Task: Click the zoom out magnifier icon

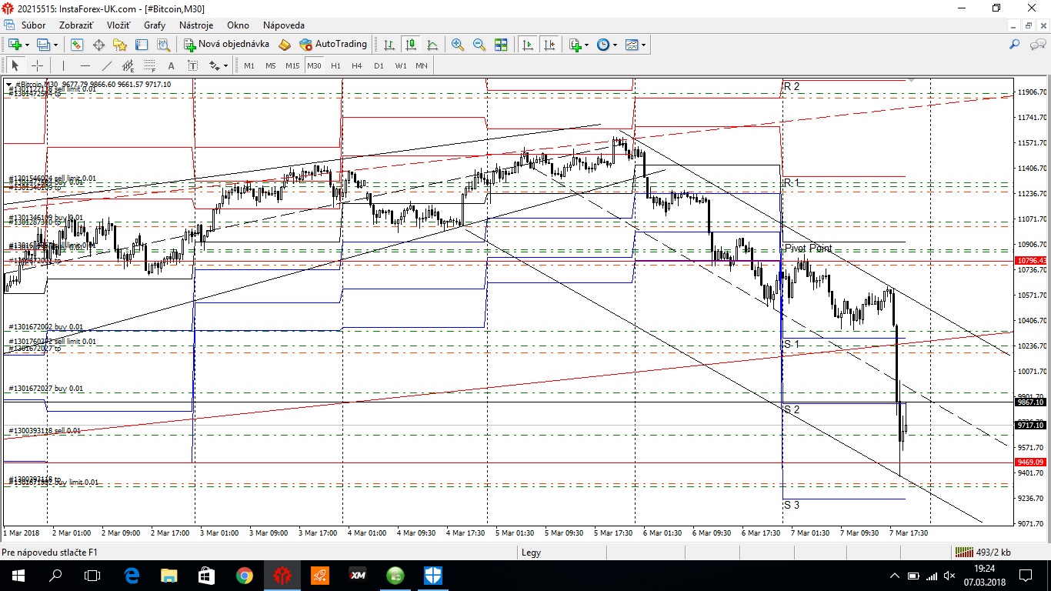Action: (x=479, y=45)
